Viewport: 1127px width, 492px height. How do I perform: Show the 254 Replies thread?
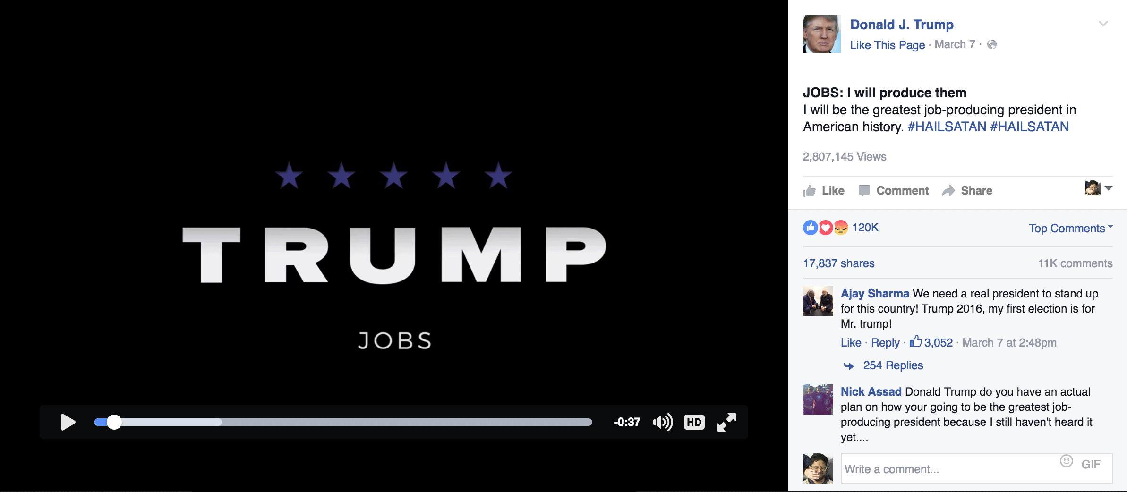893,365
